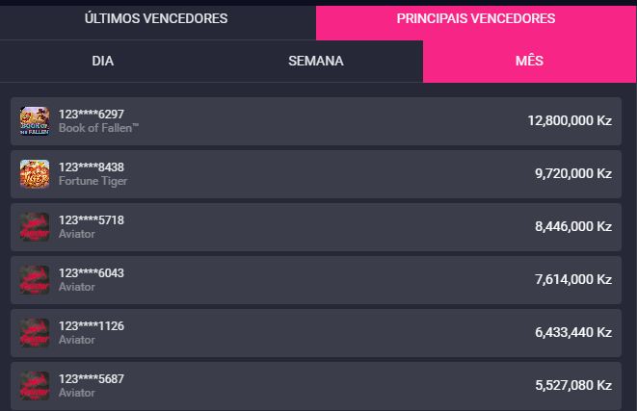Click Aviator icon beside player 123****5687
This screenshot has height=411, width=637.
pyautogui.click(x=35, y=386)
